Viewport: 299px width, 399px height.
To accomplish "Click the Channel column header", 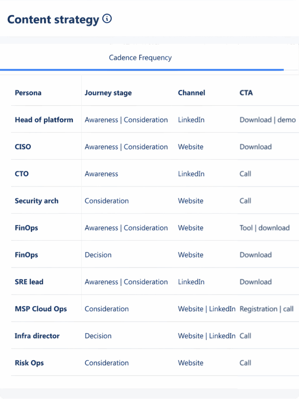I will 191,93.
